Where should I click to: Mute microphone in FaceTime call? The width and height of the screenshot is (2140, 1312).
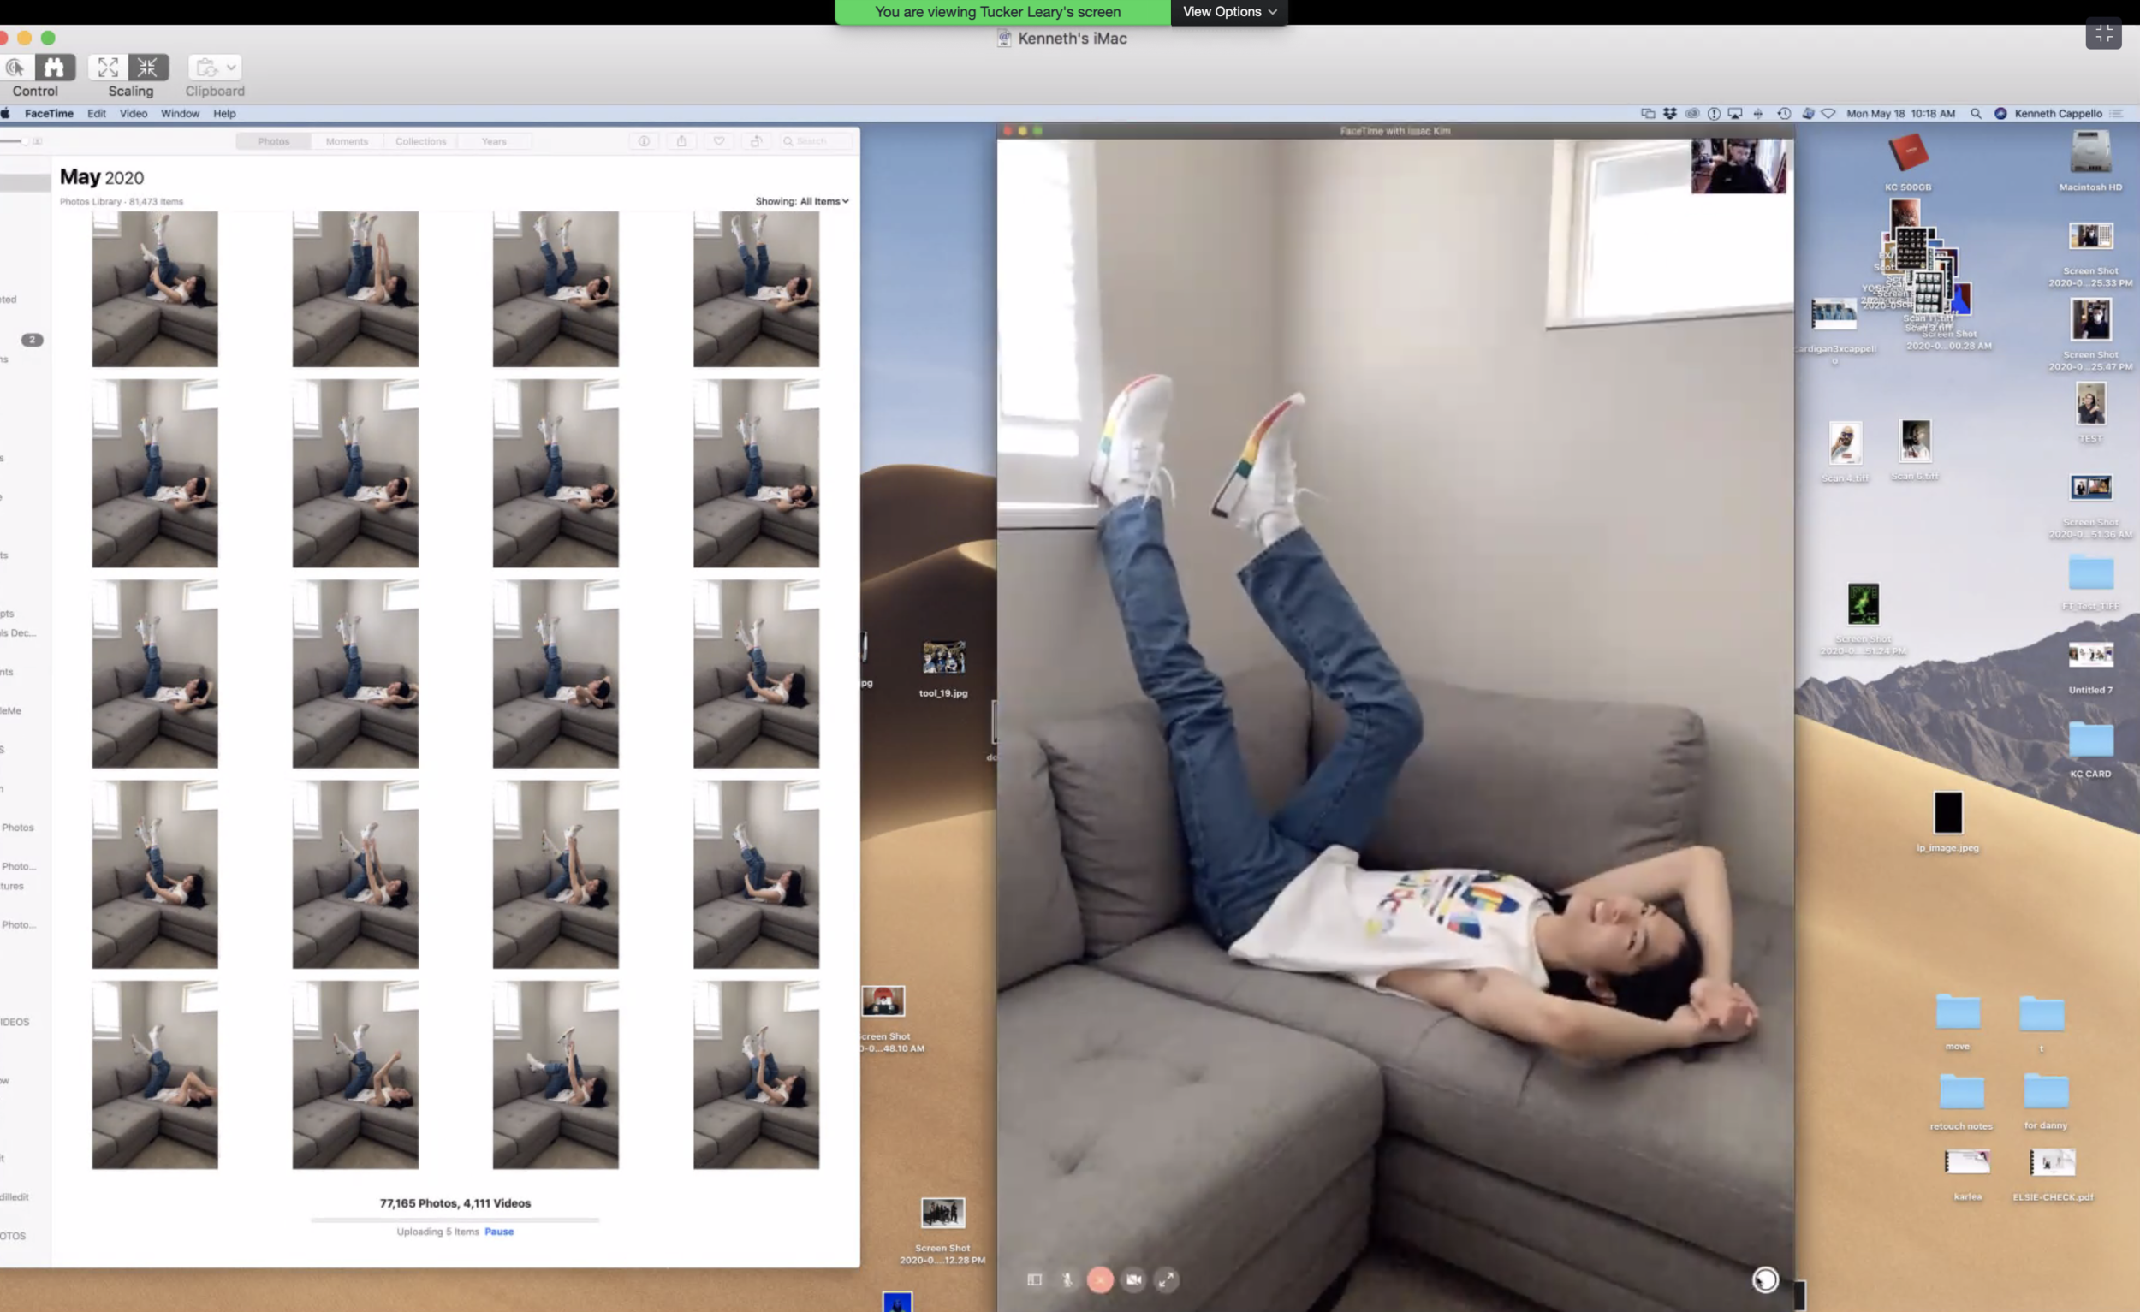tap(1067, 1279)
